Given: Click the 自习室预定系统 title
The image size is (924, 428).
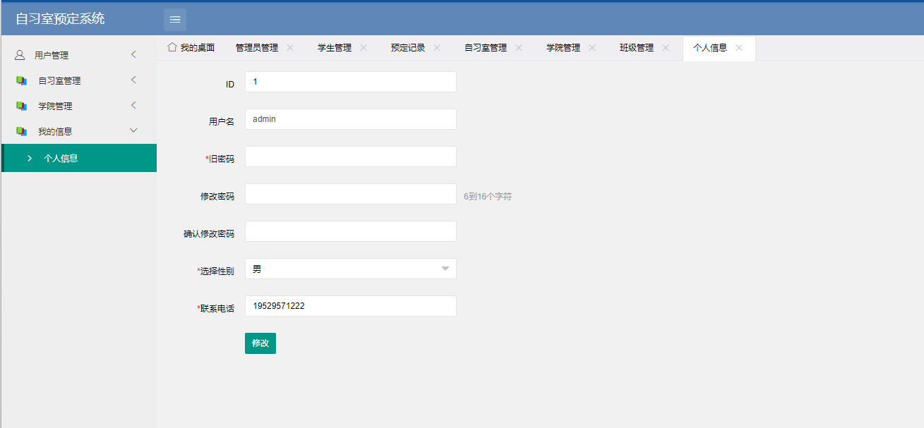Looking at the screenshot, I should pos(60,19).
